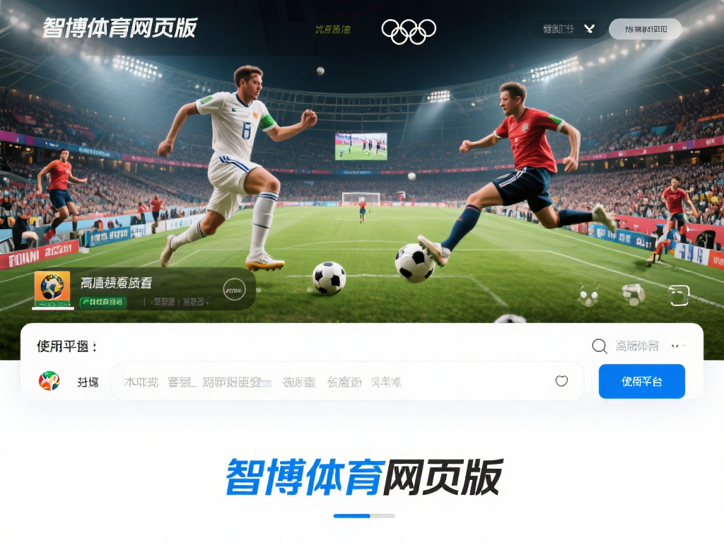This screenshot has width=724, height=543.
Task: Click the 智博体育网页版 logo in top left
Action: click(x=119, y=28)
